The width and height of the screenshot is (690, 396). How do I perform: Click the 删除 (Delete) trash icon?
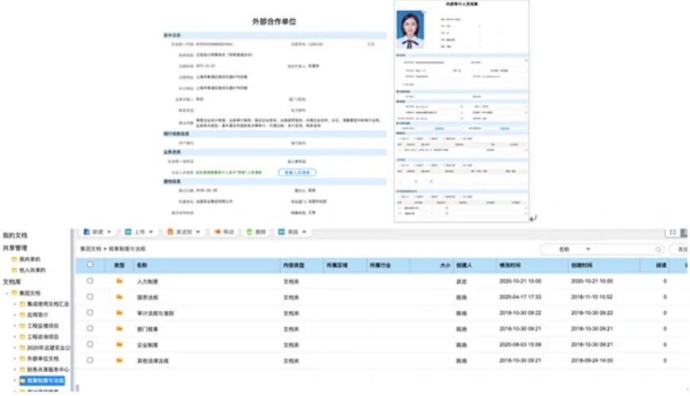250,232
